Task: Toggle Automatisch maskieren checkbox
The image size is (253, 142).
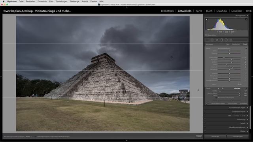Action: [x=216, y=97]
